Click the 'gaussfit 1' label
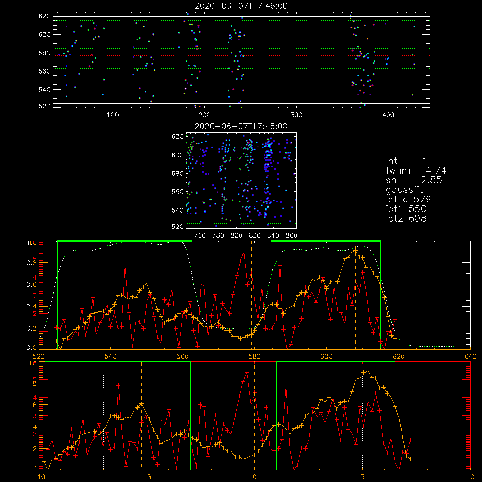Screen dimensions: 482x482 tap(409, 189)
